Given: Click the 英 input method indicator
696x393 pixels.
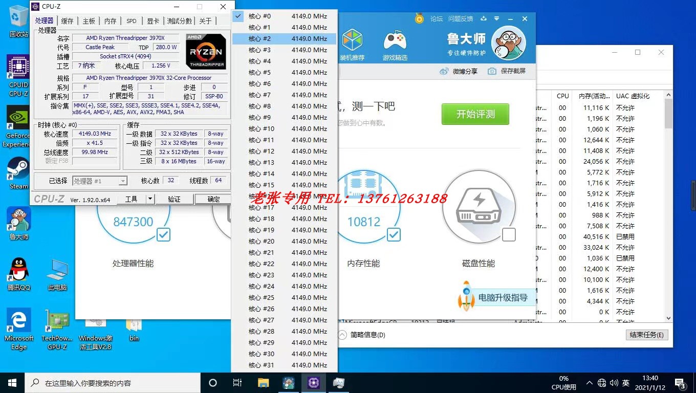Looking at the screenshot, I should (x=625, y=383).
